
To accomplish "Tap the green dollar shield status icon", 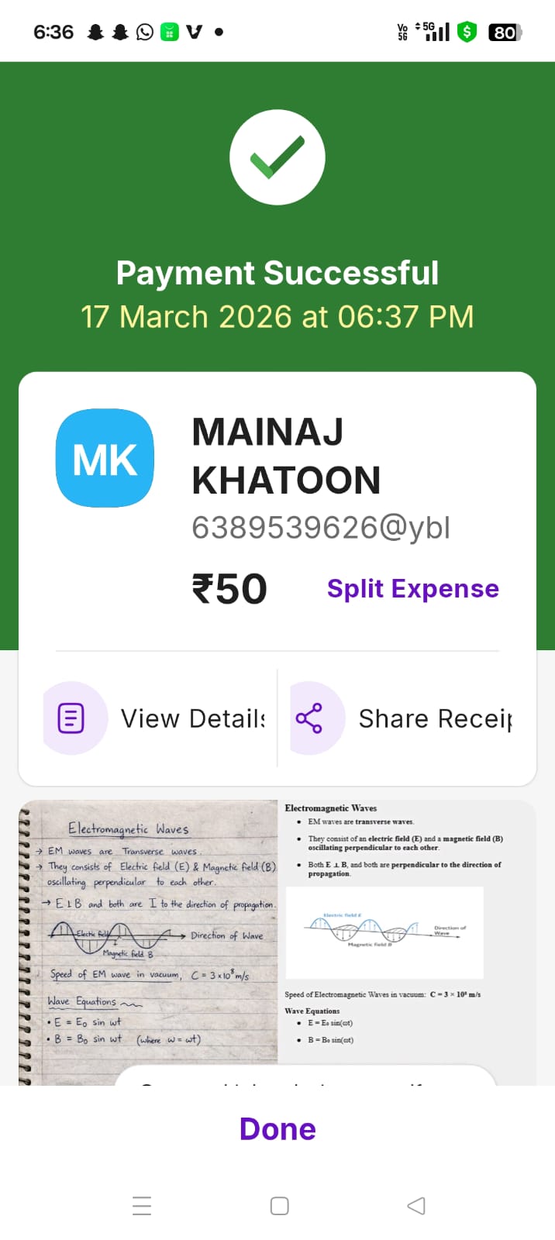I will click(x=467, y=32).
